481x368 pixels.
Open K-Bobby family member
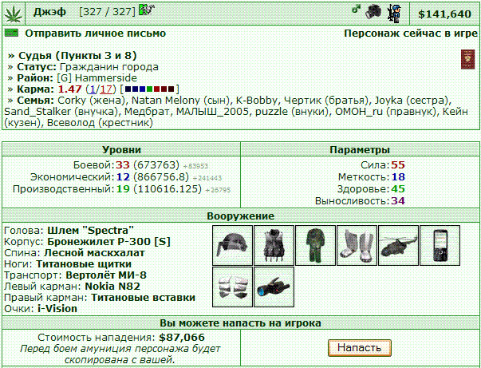point(256,101)
